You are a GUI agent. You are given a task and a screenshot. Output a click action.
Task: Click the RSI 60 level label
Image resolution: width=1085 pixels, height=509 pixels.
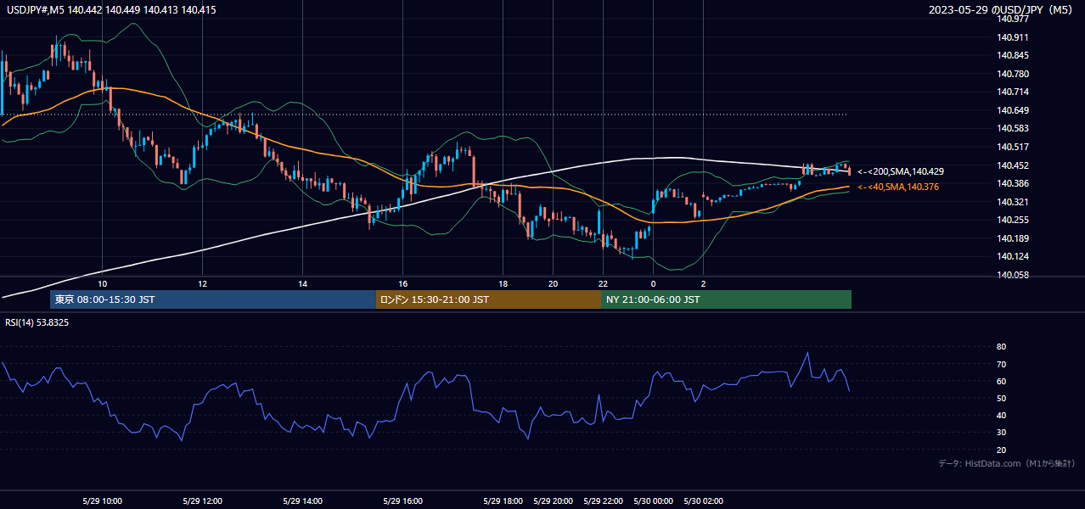[x=1001, y=381]
